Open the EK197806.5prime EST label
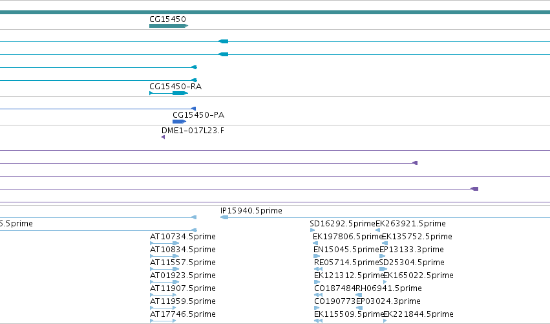The width and height of the screenshot is (550, 324). 347,237
